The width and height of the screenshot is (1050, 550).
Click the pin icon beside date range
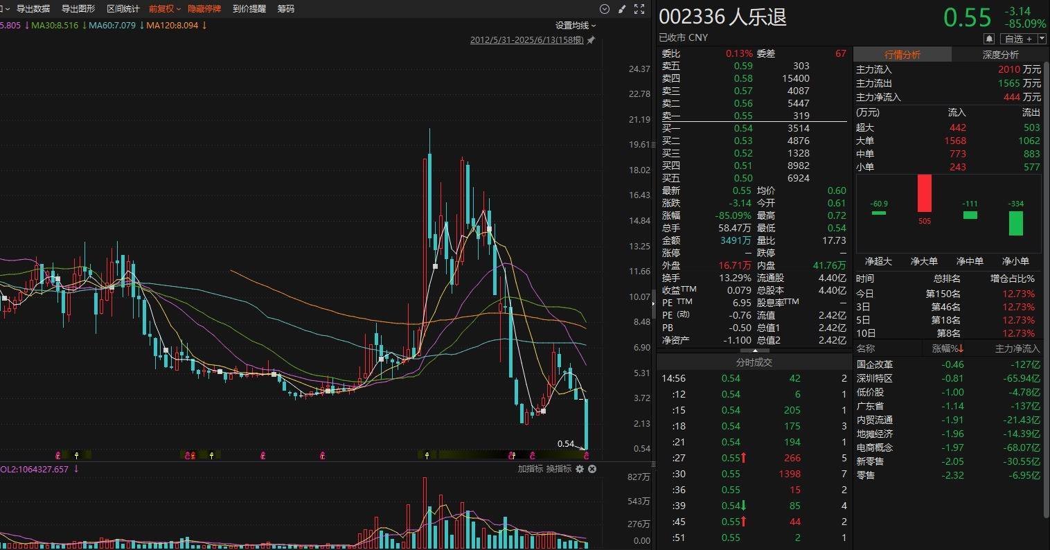point(591,40)
